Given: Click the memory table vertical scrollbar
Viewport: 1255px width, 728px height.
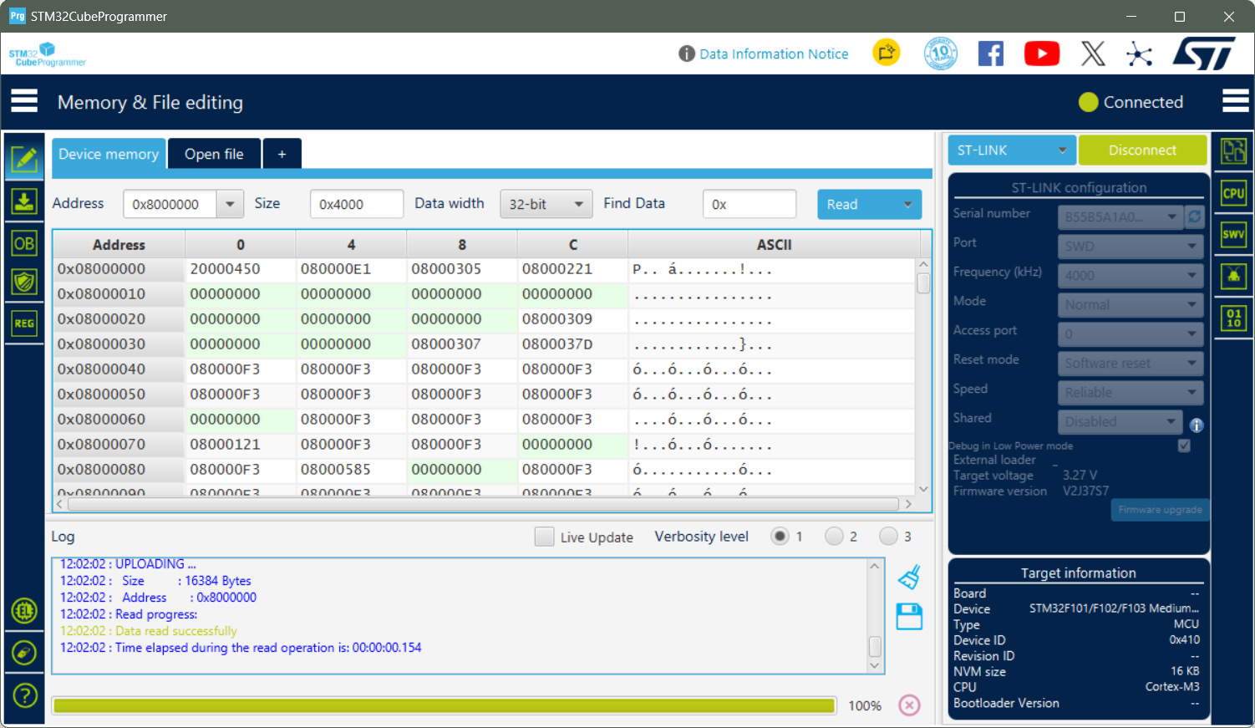Looking at the screenshot, I should 923,377.
